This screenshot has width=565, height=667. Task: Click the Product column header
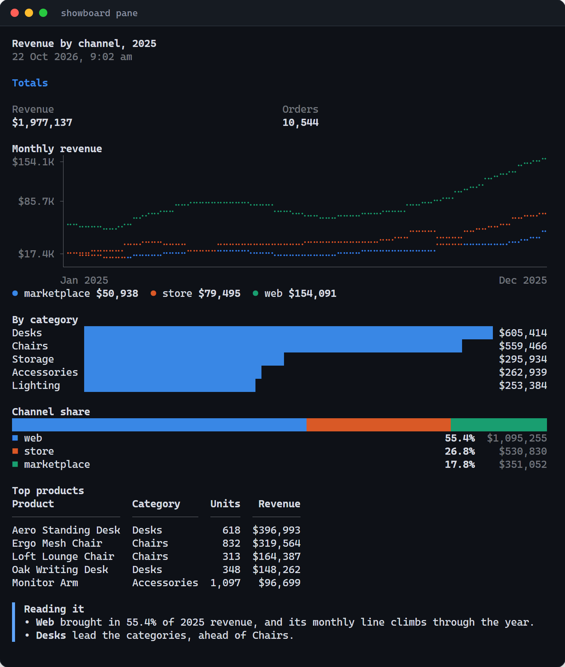coord(33,504)
